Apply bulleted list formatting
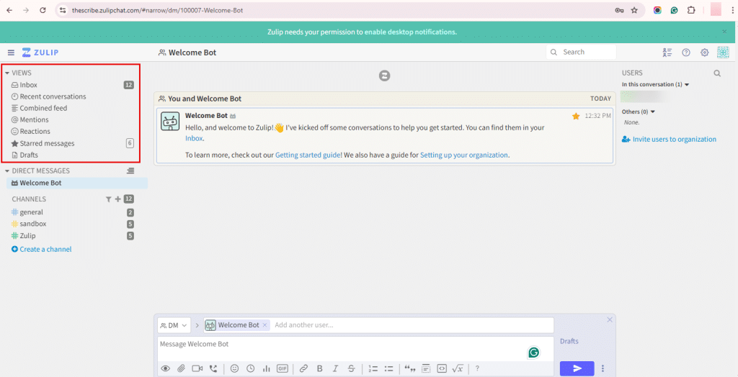 click(x=388, y=368)
